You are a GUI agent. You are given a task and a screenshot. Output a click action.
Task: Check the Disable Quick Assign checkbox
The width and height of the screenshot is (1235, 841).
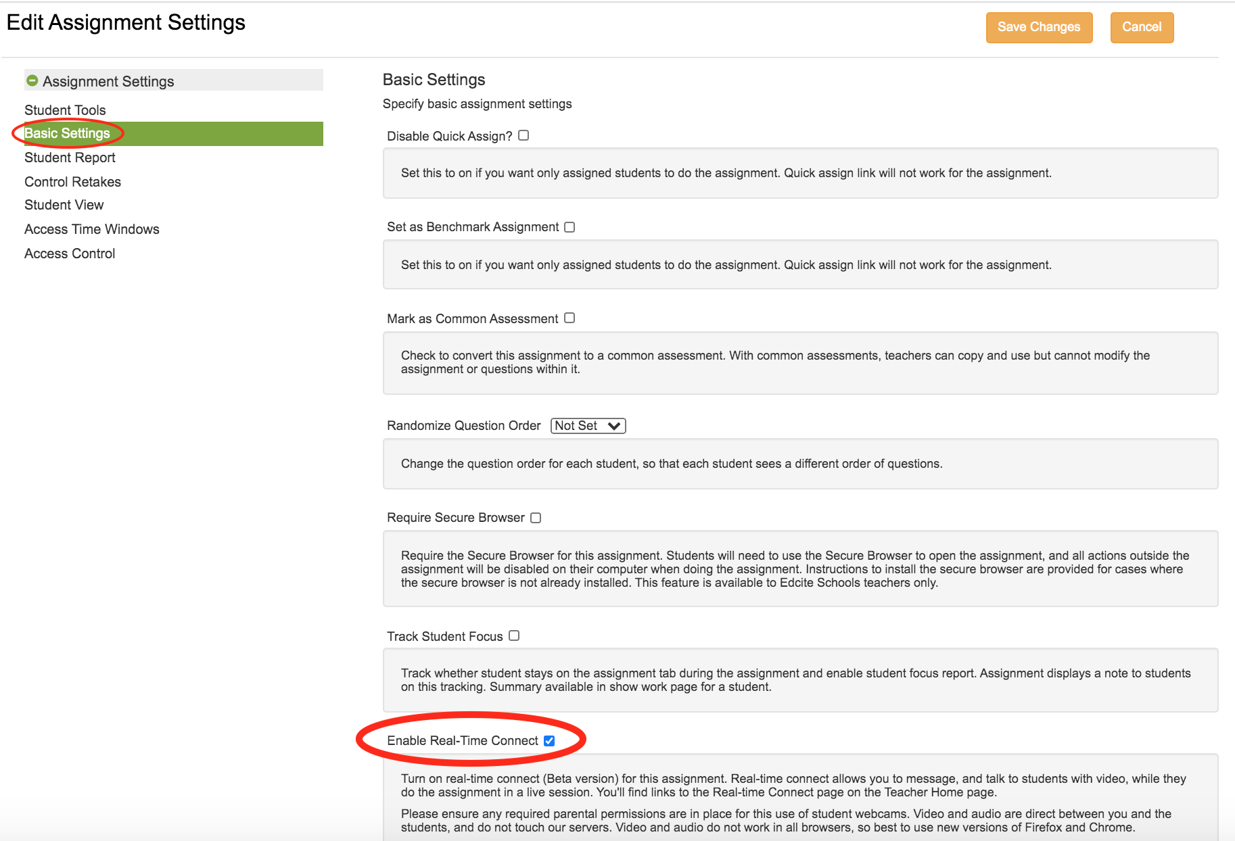click(523, 135)
